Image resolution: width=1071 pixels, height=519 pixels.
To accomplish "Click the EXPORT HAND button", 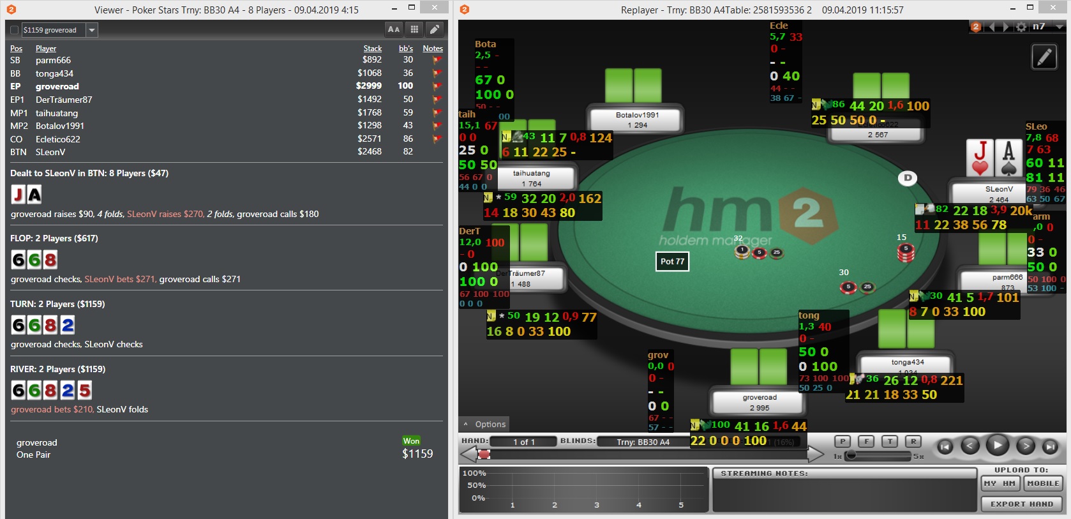I will (1022, 504).
